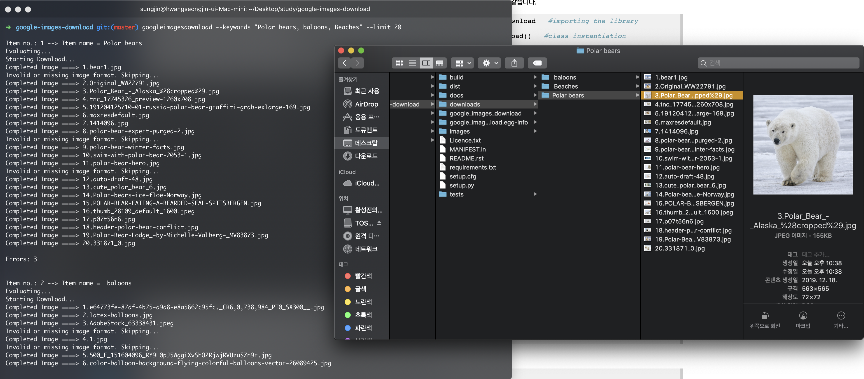Select file 2.Original_WW22791.jpg
This screenshot has width=864, height=379.
(x=692, y=86)
